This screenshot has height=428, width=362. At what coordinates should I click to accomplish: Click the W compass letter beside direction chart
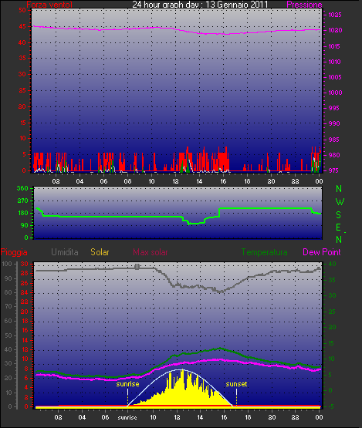[340, 202]
